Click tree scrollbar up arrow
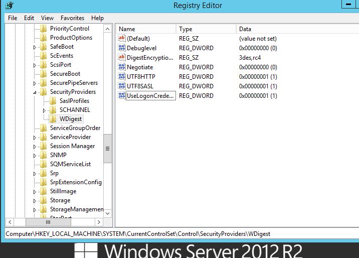The width and height of the screenshot is (359, 258). [x=107, y=29]
